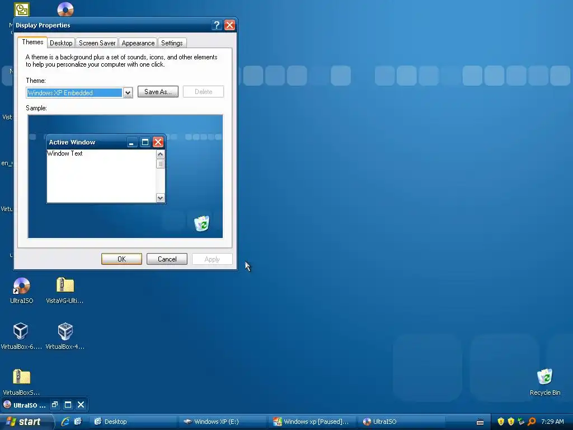Click the Active Window sample title bar

(106, 142)
